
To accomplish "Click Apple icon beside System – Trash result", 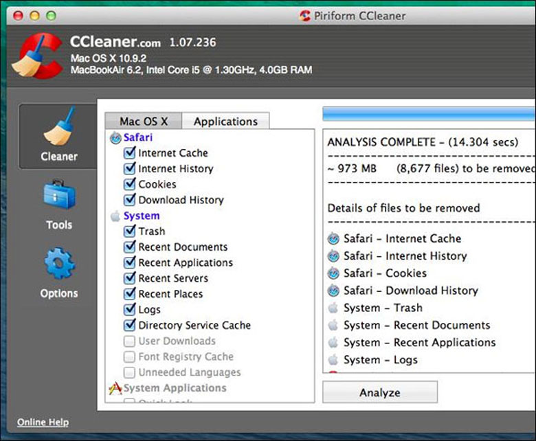I will pos(333,308).
